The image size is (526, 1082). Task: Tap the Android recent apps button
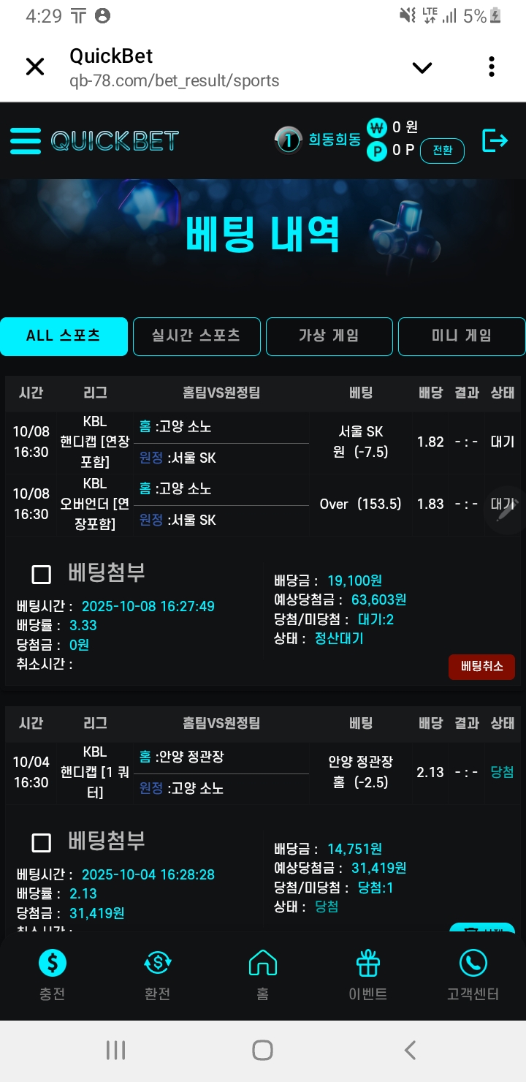pyautogui.click(x=115, y=1051)
